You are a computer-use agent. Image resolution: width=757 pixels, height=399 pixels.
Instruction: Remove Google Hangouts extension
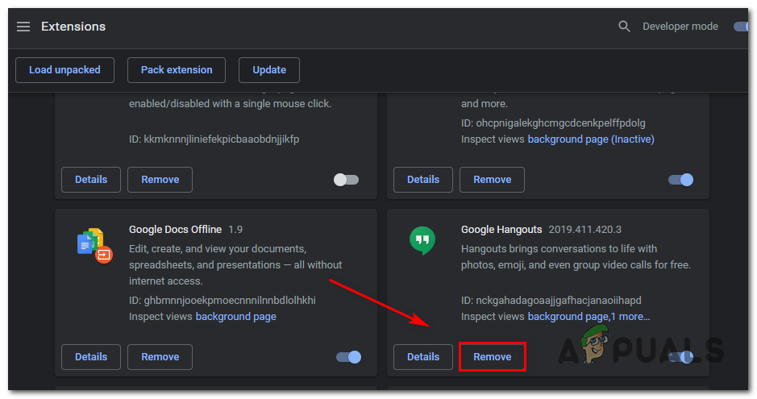pos(492,357)
